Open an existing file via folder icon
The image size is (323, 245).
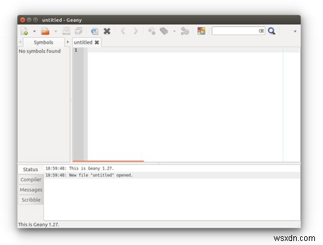pyautogui.click(x=45, y=31)
